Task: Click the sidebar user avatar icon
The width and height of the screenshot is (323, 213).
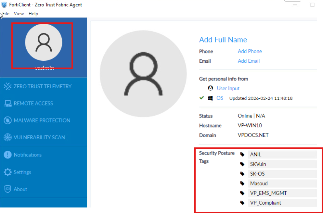Action: point(44,42)
